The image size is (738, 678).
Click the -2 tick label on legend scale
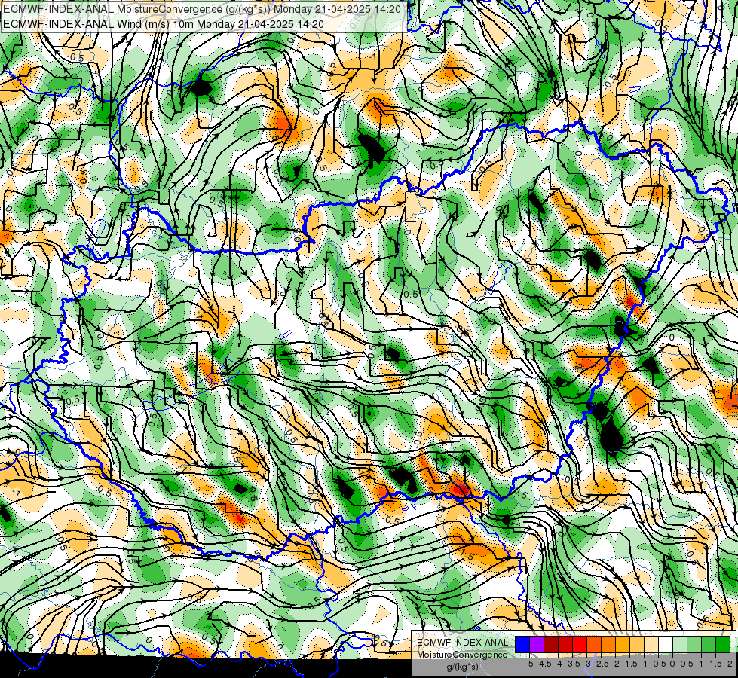616,664
